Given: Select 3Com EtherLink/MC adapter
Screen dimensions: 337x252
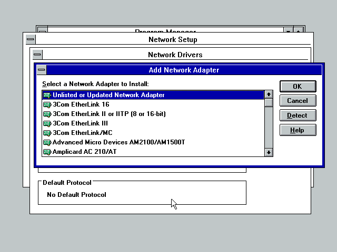Looking at the screenshot, I should [x=153, y=133].
